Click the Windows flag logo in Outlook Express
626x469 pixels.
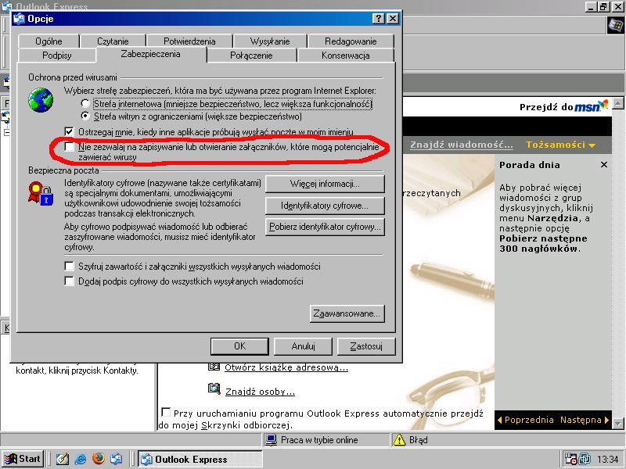pos(616,26)
